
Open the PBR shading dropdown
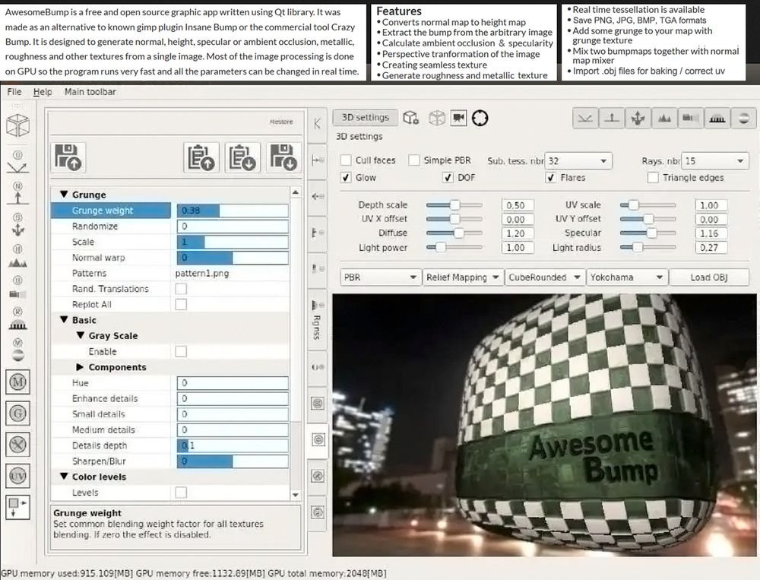(x=381, y=277)
